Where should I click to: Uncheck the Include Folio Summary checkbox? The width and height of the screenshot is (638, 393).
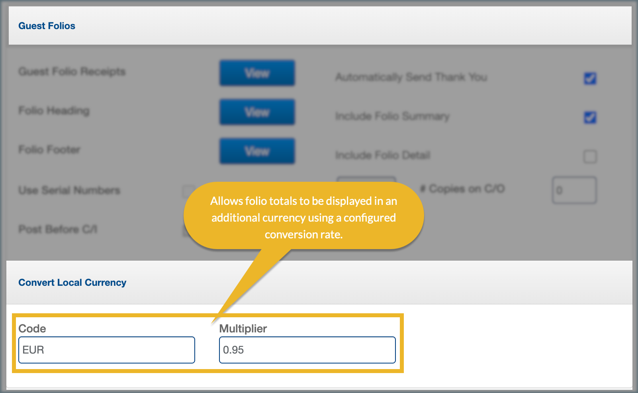point(590,117)
